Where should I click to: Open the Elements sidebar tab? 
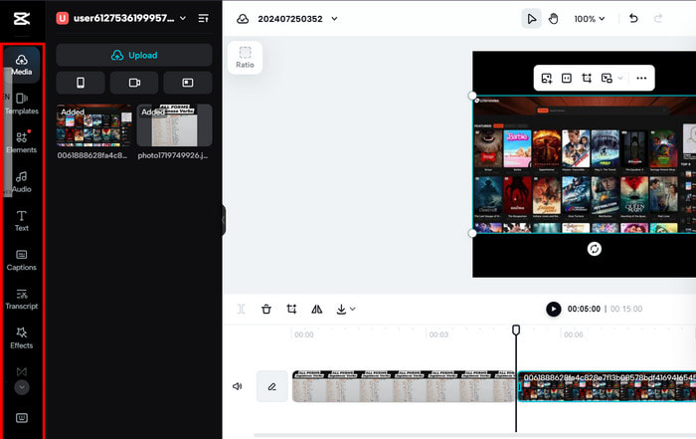21,142
